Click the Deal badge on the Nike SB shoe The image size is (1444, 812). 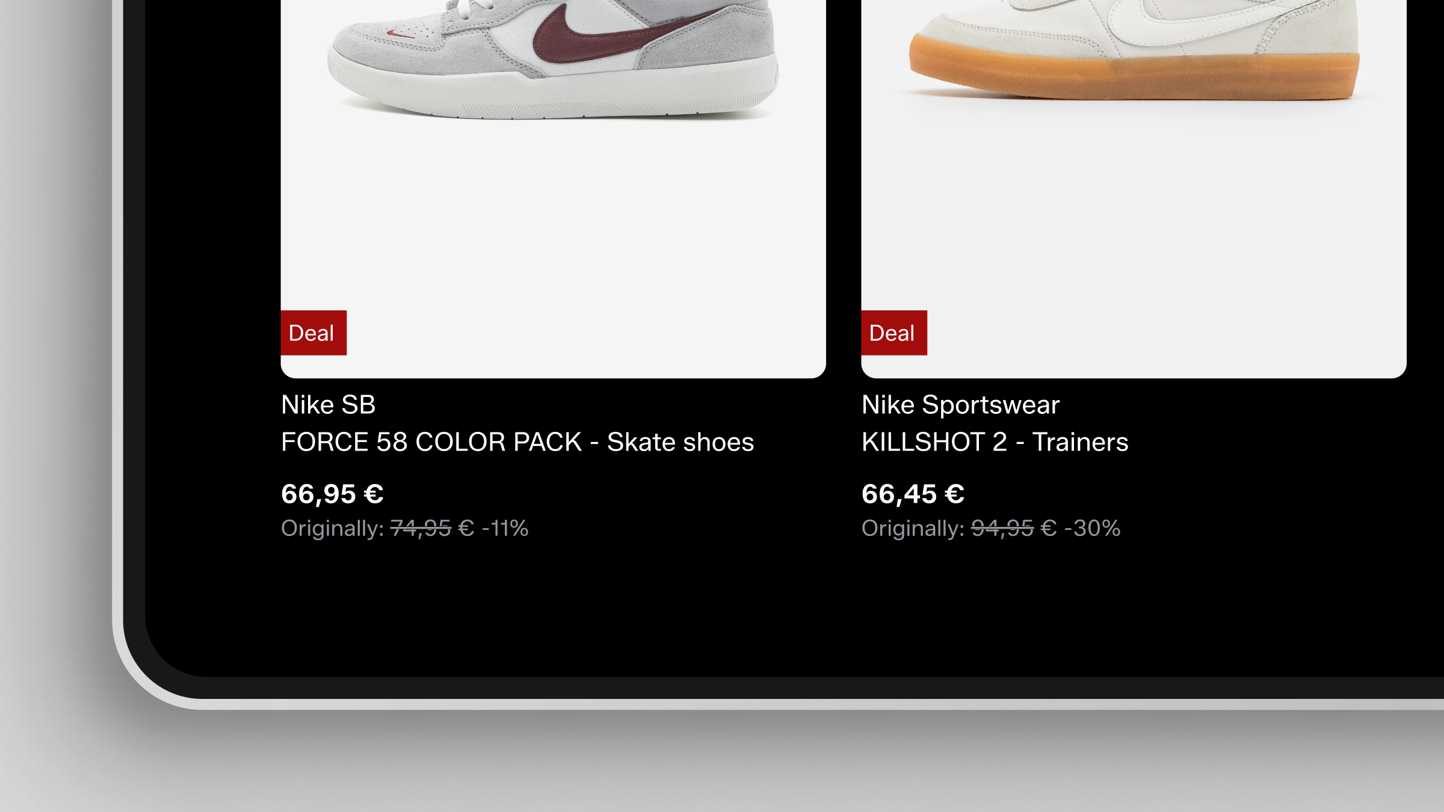[x=313, y=333]
